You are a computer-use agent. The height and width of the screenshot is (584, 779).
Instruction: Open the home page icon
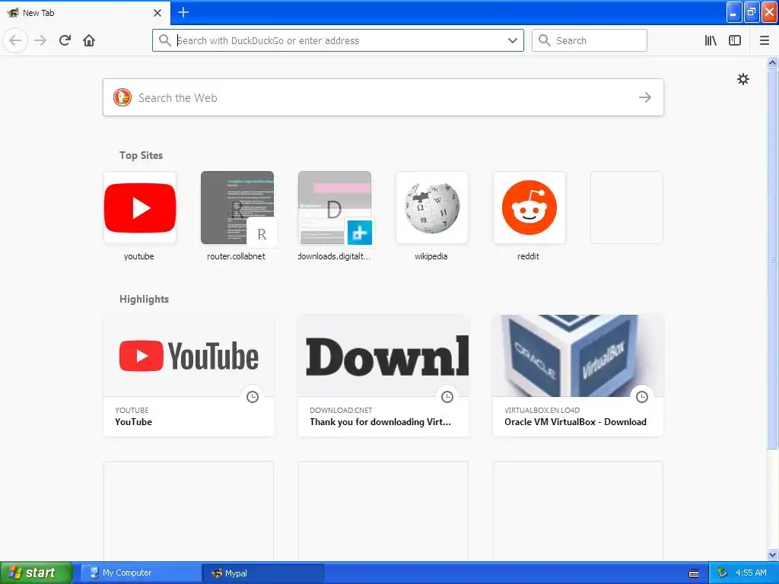click(89, 40)
